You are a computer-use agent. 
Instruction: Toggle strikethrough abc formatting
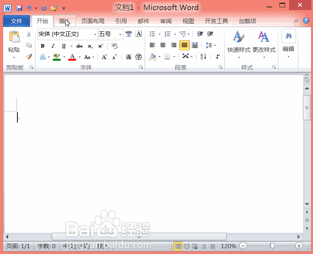(x=80, y=46)
